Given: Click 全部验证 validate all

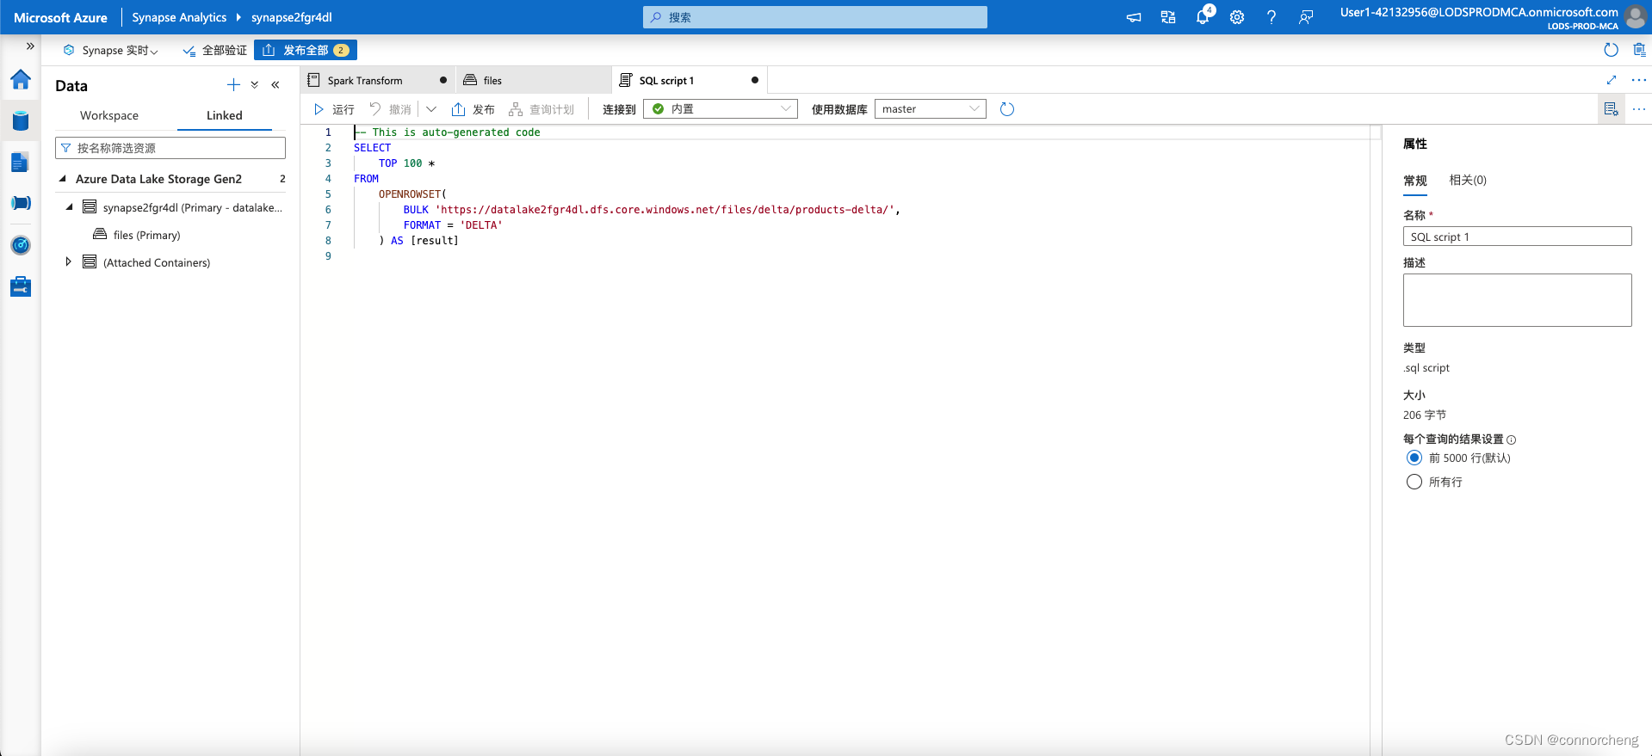Looking at the screenshot, I should tap(215, 50).
